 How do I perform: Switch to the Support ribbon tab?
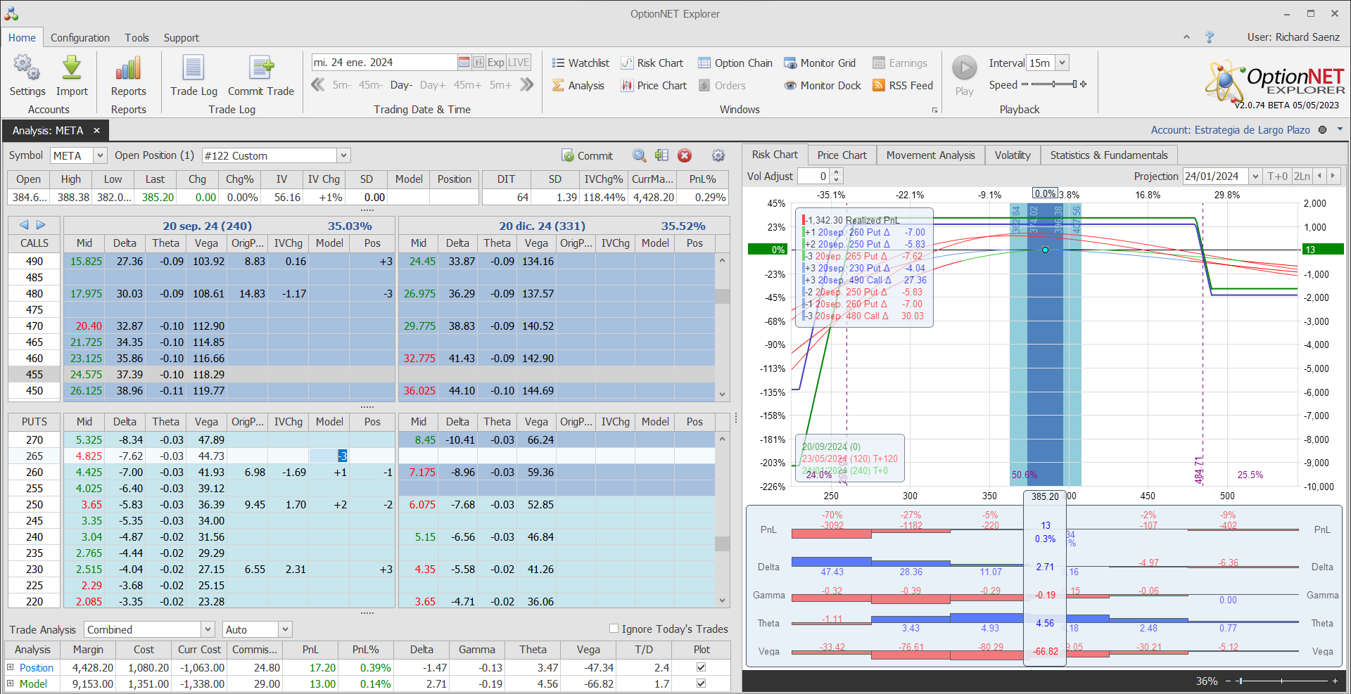pos(182,38)
